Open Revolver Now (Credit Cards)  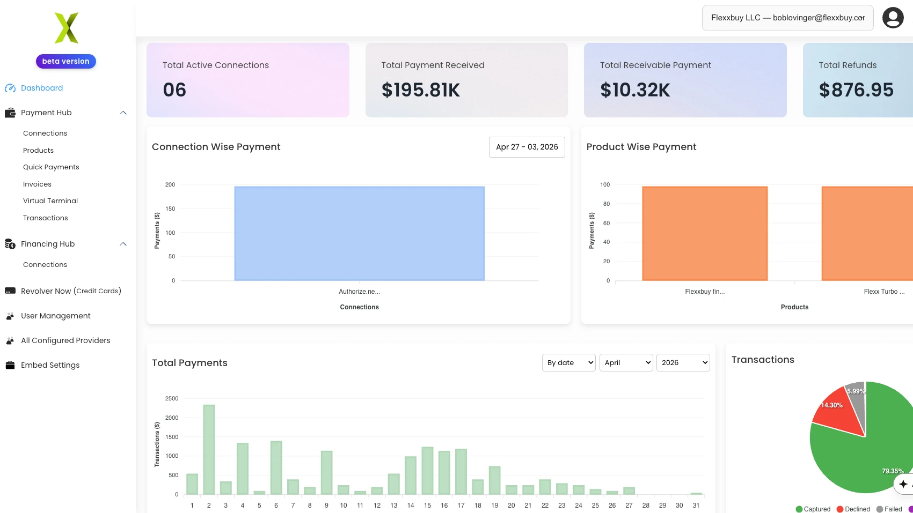tap(71, 291)
